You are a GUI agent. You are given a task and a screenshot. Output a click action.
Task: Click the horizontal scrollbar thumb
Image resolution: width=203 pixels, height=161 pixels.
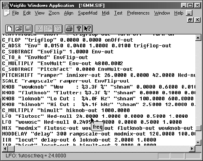pyautogui.click(x=11, y=149)
